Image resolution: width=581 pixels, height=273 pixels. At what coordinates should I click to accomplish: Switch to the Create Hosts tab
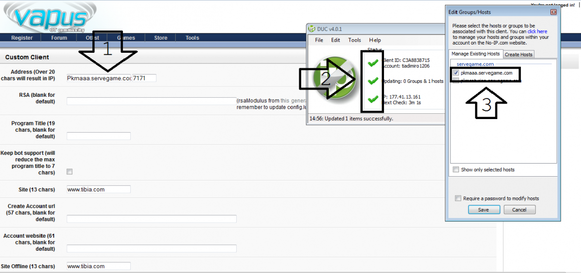[519, 54]
